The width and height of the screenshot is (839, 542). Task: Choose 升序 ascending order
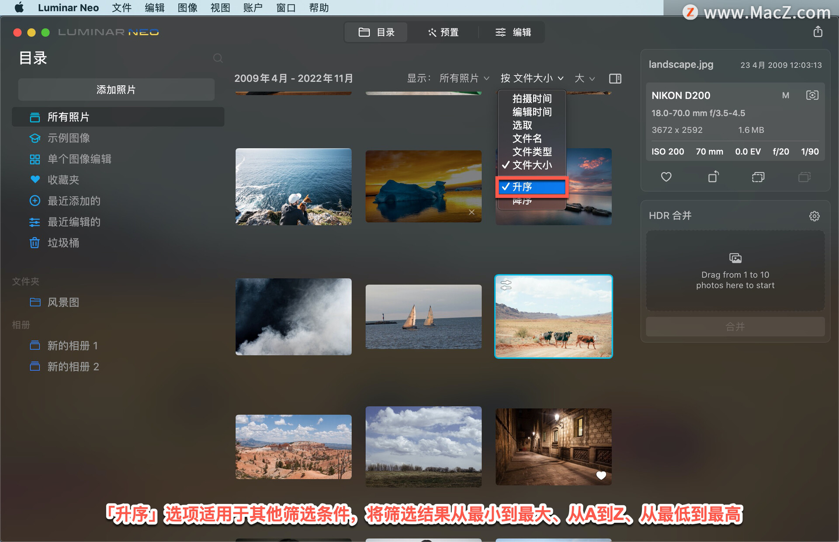[532, 187]
